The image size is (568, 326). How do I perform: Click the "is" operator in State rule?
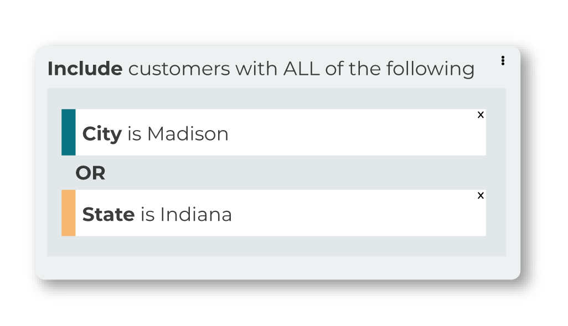(147, 214)
